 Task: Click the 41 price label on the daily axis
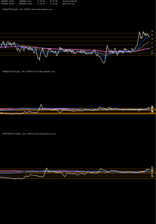tap(152, 51)
